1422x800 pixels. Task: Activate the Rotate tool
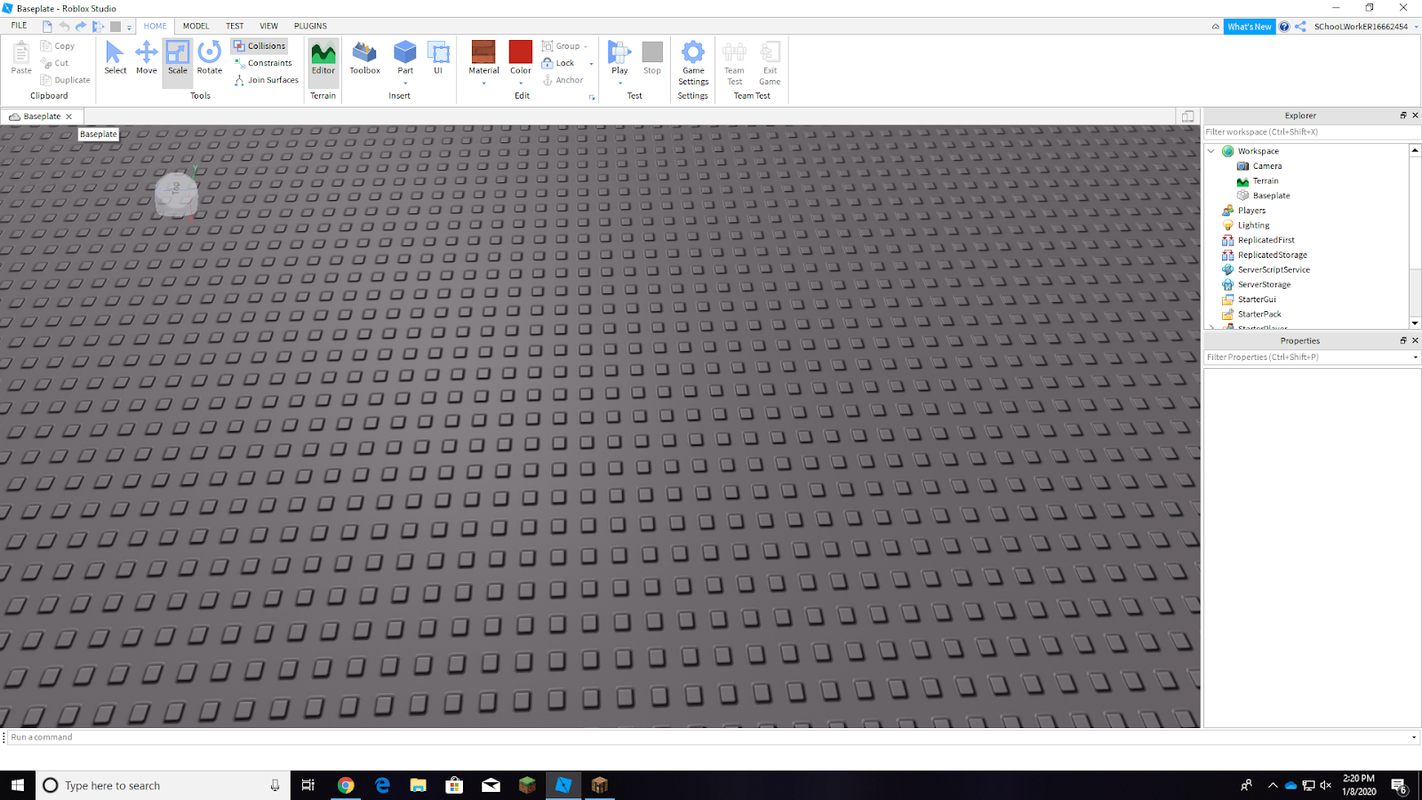(210, 58)
